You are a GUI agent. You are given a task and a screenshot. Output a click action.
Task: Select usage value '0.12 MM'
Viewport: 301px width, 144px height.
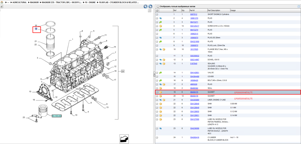[x=234, y=112]
